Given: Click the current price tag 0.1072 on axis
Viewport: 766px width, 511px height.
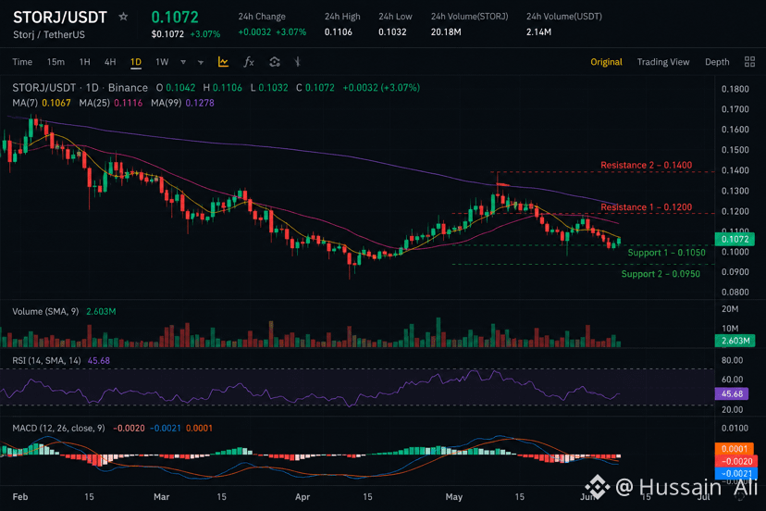Looking at the screenshot, I should [x=735, y=239].
